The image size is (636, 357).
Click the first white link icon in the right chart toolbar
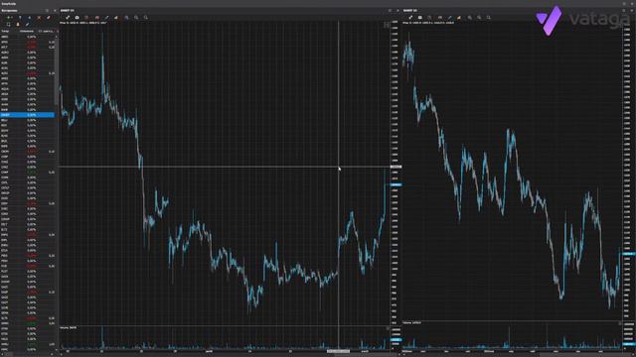(410, 18)
